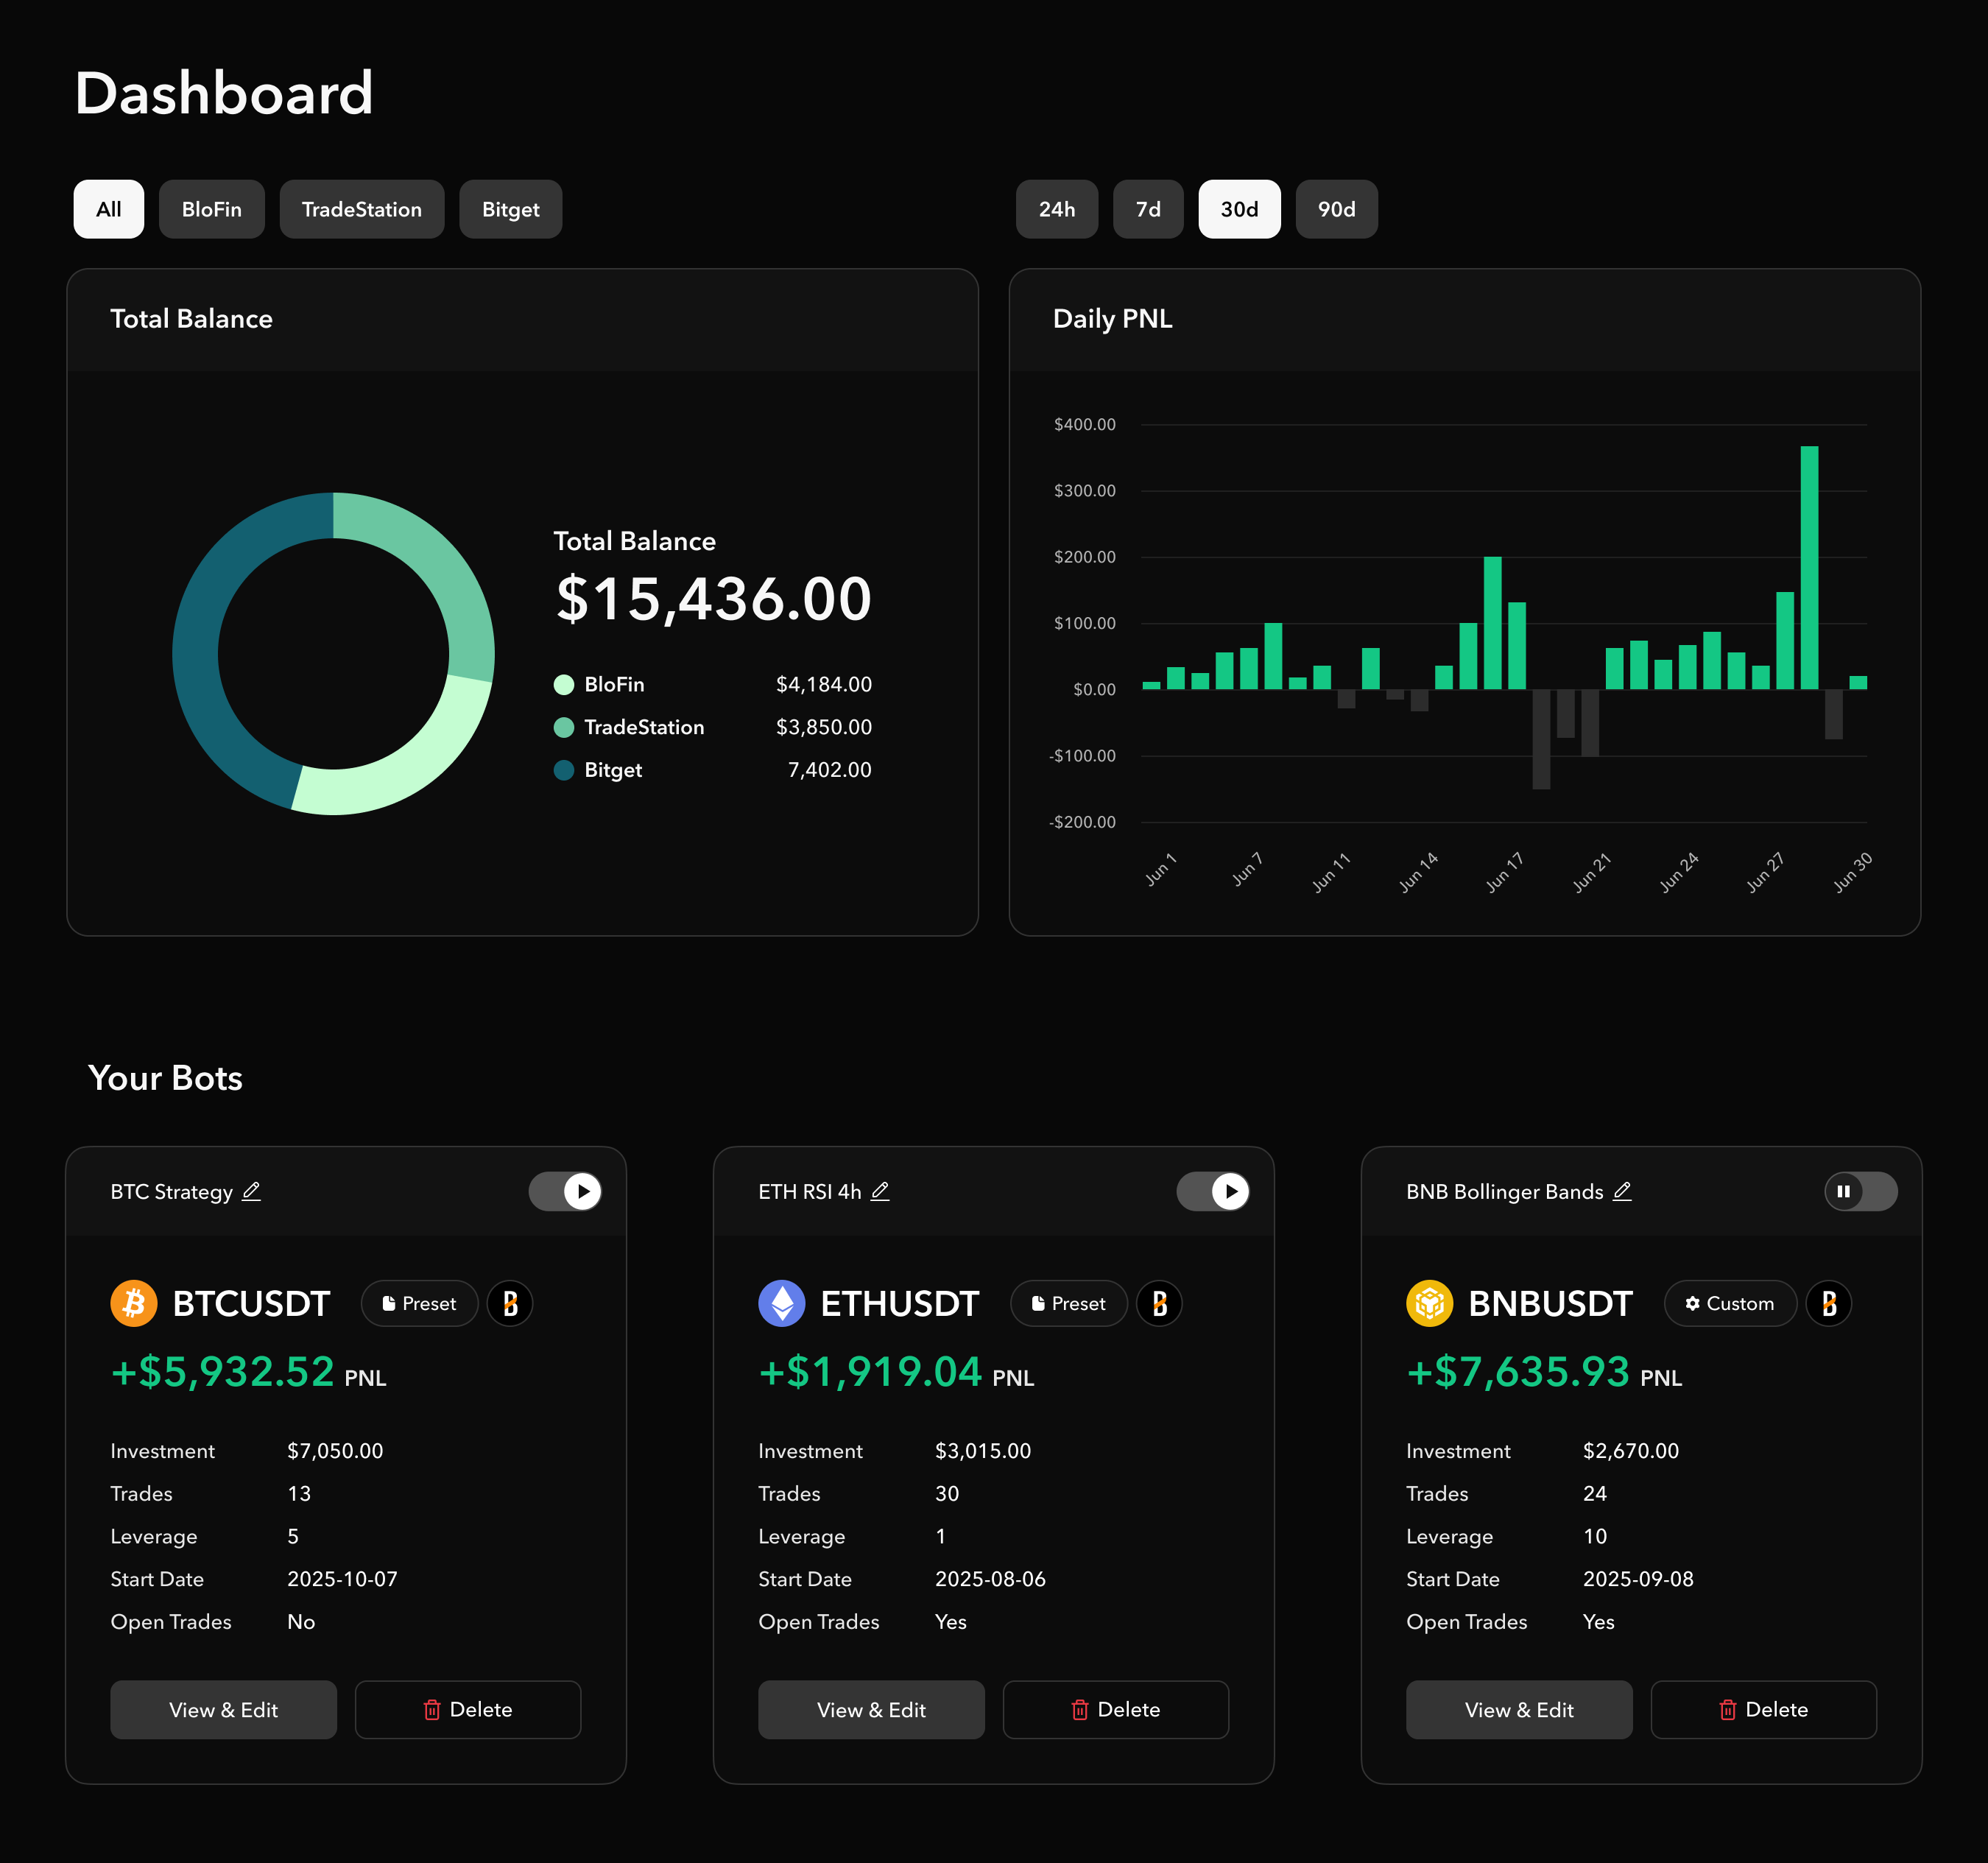This screenshot has height=1863, width=1988.
Task: Click the tallest green Daily PNL bar
Action: pyautogui.click(x=1809, y=567)
